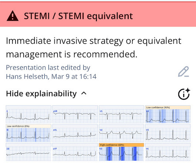Select the lead I ECG tile
Viewport: 196px width, 163px height.
pyautogui.click(x=28, y=114)
